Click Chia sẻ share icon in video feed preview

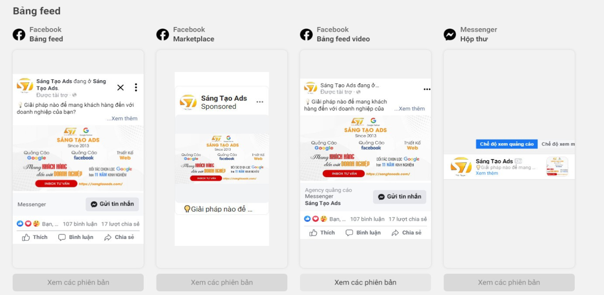point(395,233)
